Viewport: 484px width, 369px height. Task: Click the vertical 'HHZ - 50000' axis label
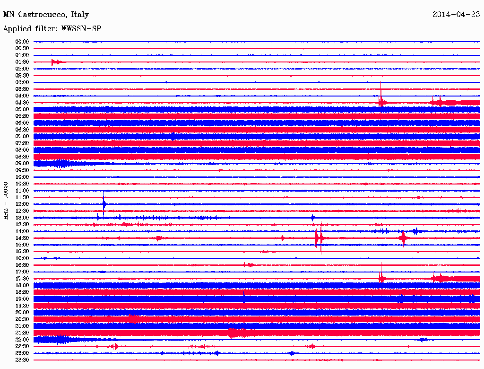6,201
